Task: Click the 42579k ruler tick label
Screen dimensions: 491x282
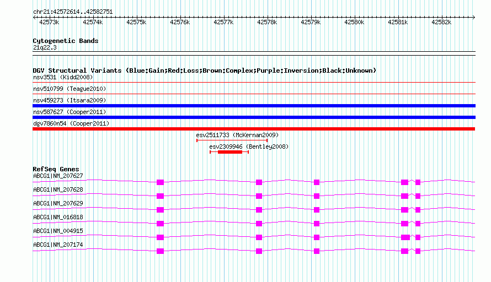Action: [310, 22]
